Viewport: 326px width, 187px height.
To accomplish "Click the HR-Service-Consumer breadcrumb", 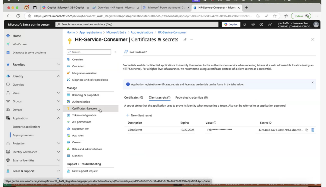I will (x=172, y=32).
